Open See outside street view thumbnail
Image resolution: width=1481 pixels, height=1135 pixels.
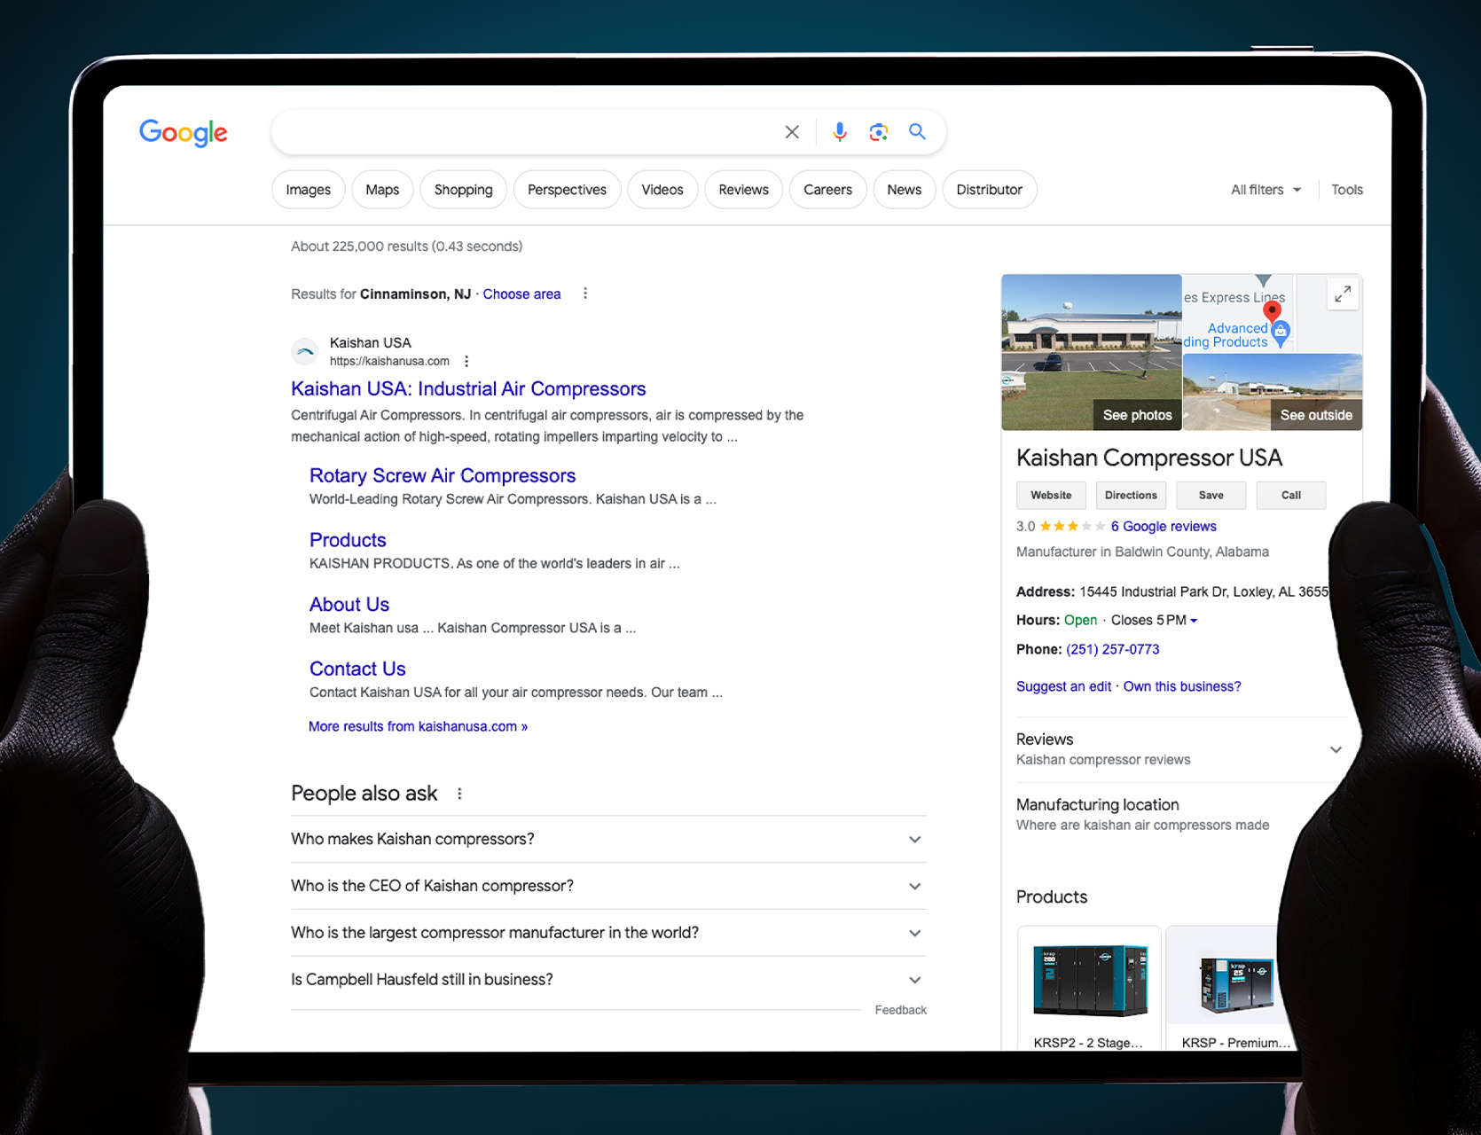[x=1273, y=392]
